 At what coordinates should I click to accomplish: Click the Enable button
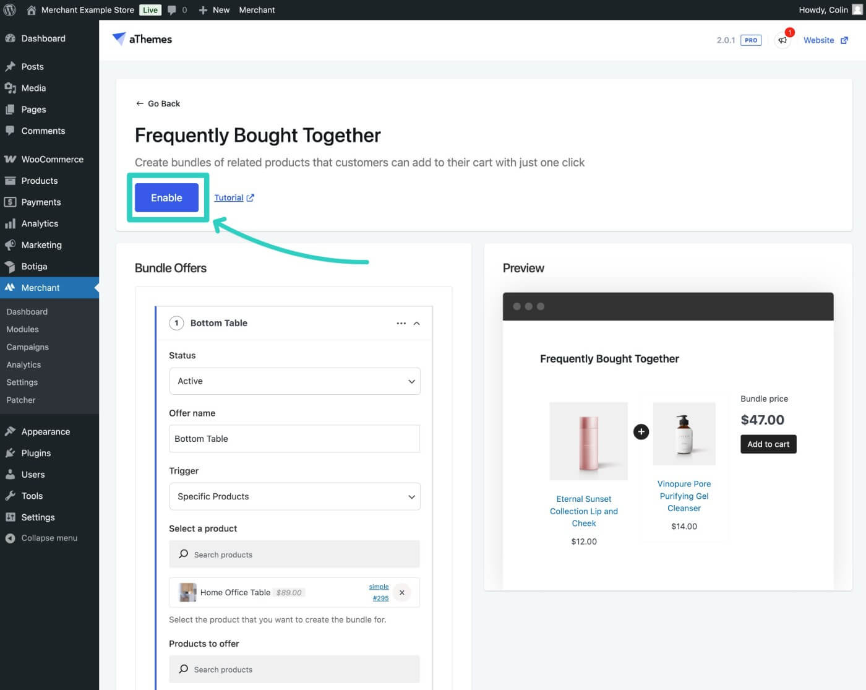tap(166, 197)
